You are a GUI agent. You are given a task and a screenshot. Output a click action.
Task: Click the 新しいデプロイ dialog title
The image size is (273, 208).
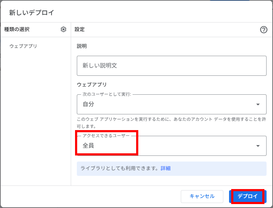[x=32, y=13]
